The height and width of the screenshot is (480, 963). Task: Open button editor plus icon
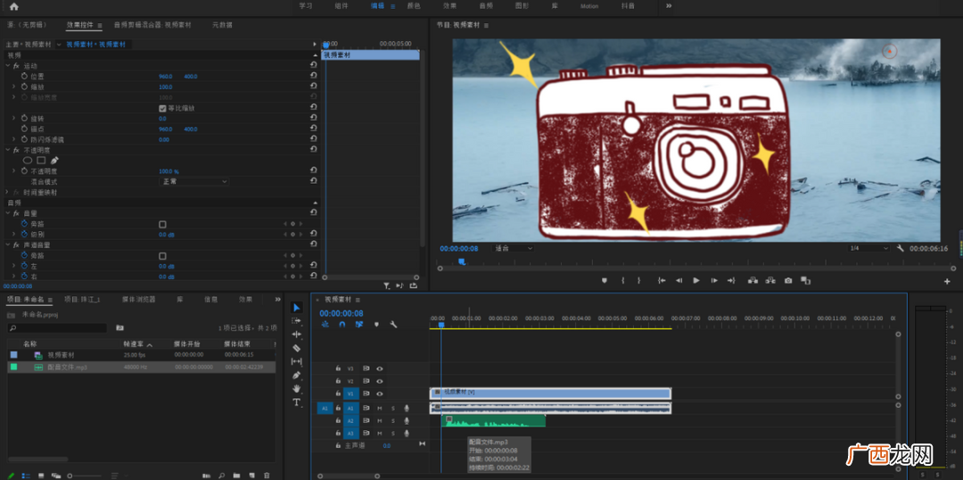(946, 281)
